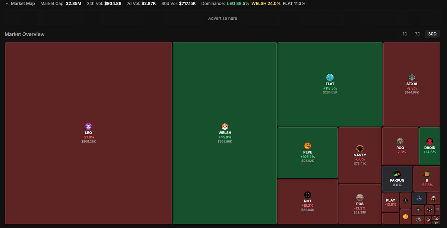Click ROO -12.3% change value
The height and width of the screenshot is (228, 447).
[400, 152]
